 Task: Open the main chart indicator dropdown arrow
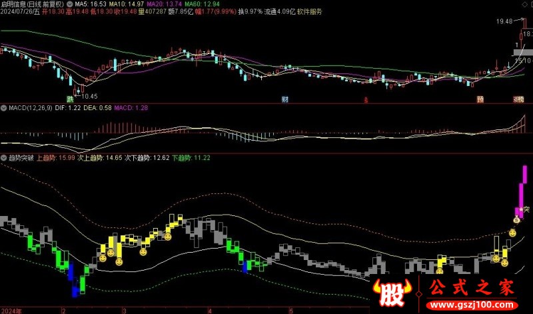click(x=70, y=5)
